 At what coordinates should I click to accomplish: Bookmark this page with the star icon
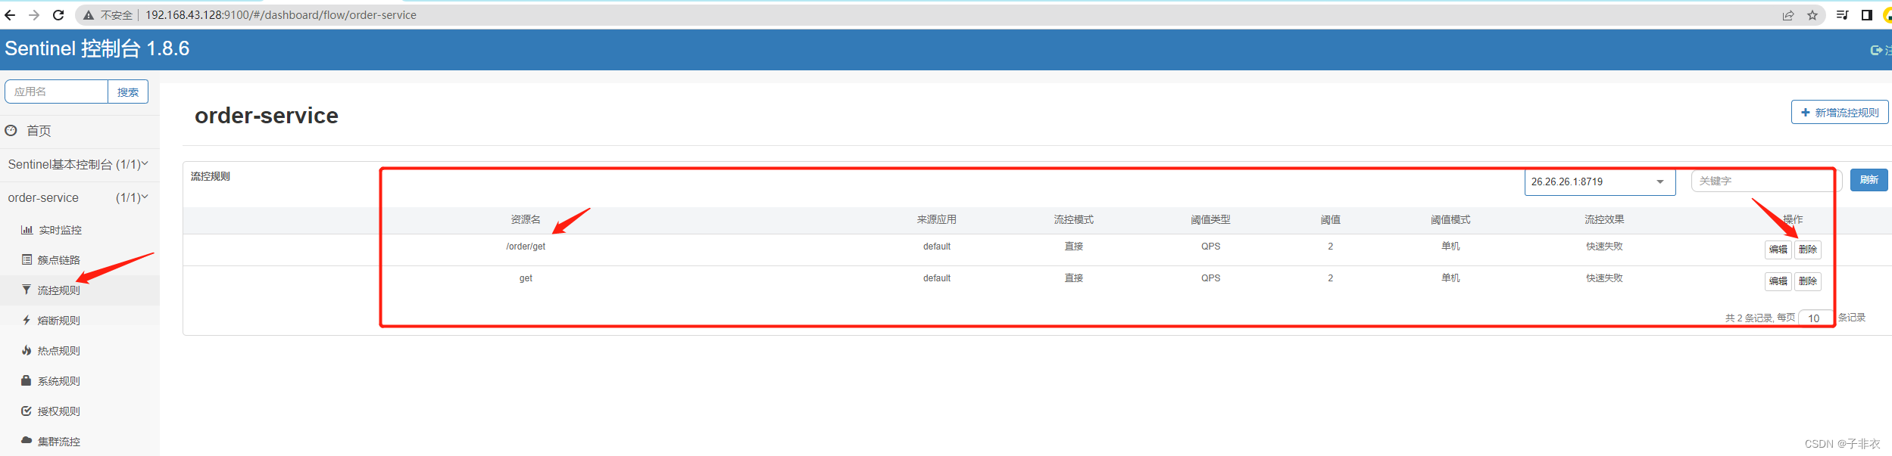click(x=1812, y=15)
